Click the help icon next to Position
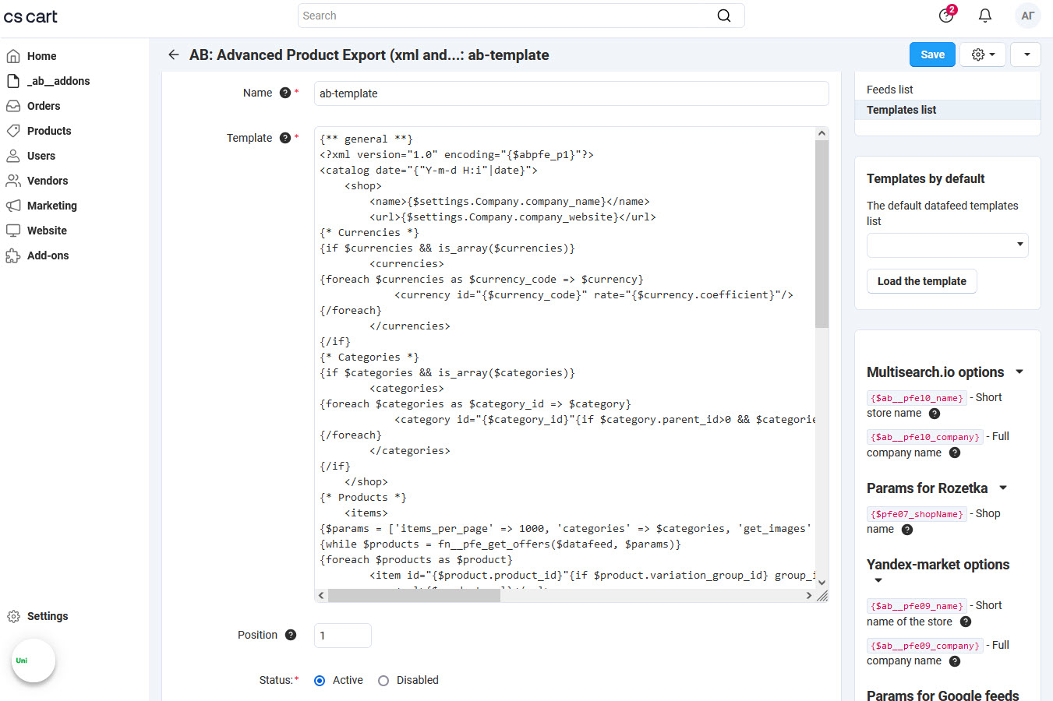Screen dimensions: 1053x701 291,635
